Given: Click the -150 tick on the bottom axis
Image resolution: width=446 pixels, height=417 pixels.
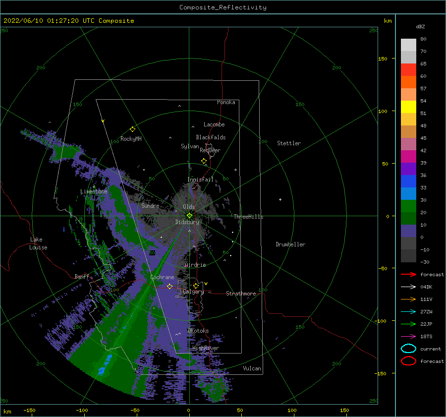Looking at the screenshot, I should (x=29, y=410).
